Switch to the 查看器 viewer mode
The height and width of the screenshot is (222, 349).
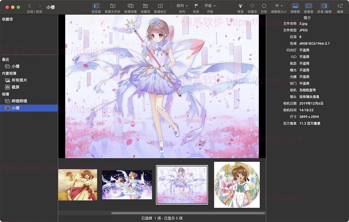coord(308,6)
